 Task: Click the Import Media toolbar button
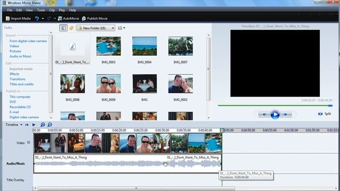18,19
